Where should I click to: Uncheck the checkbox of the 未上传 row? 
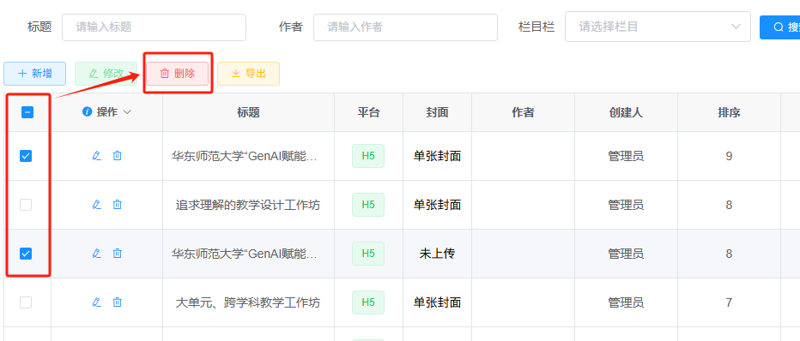[x=26, y=253]
